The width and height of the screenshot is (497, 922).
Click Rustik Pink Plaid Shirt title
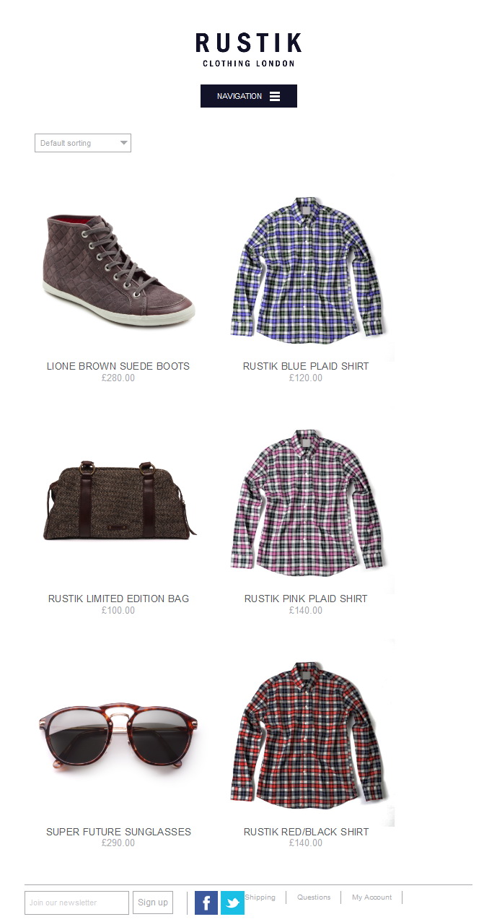306,599
